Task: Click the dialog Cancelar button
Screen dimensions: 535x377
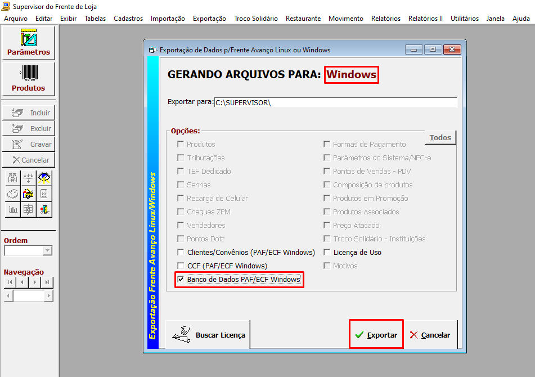Action: point(430,335)
